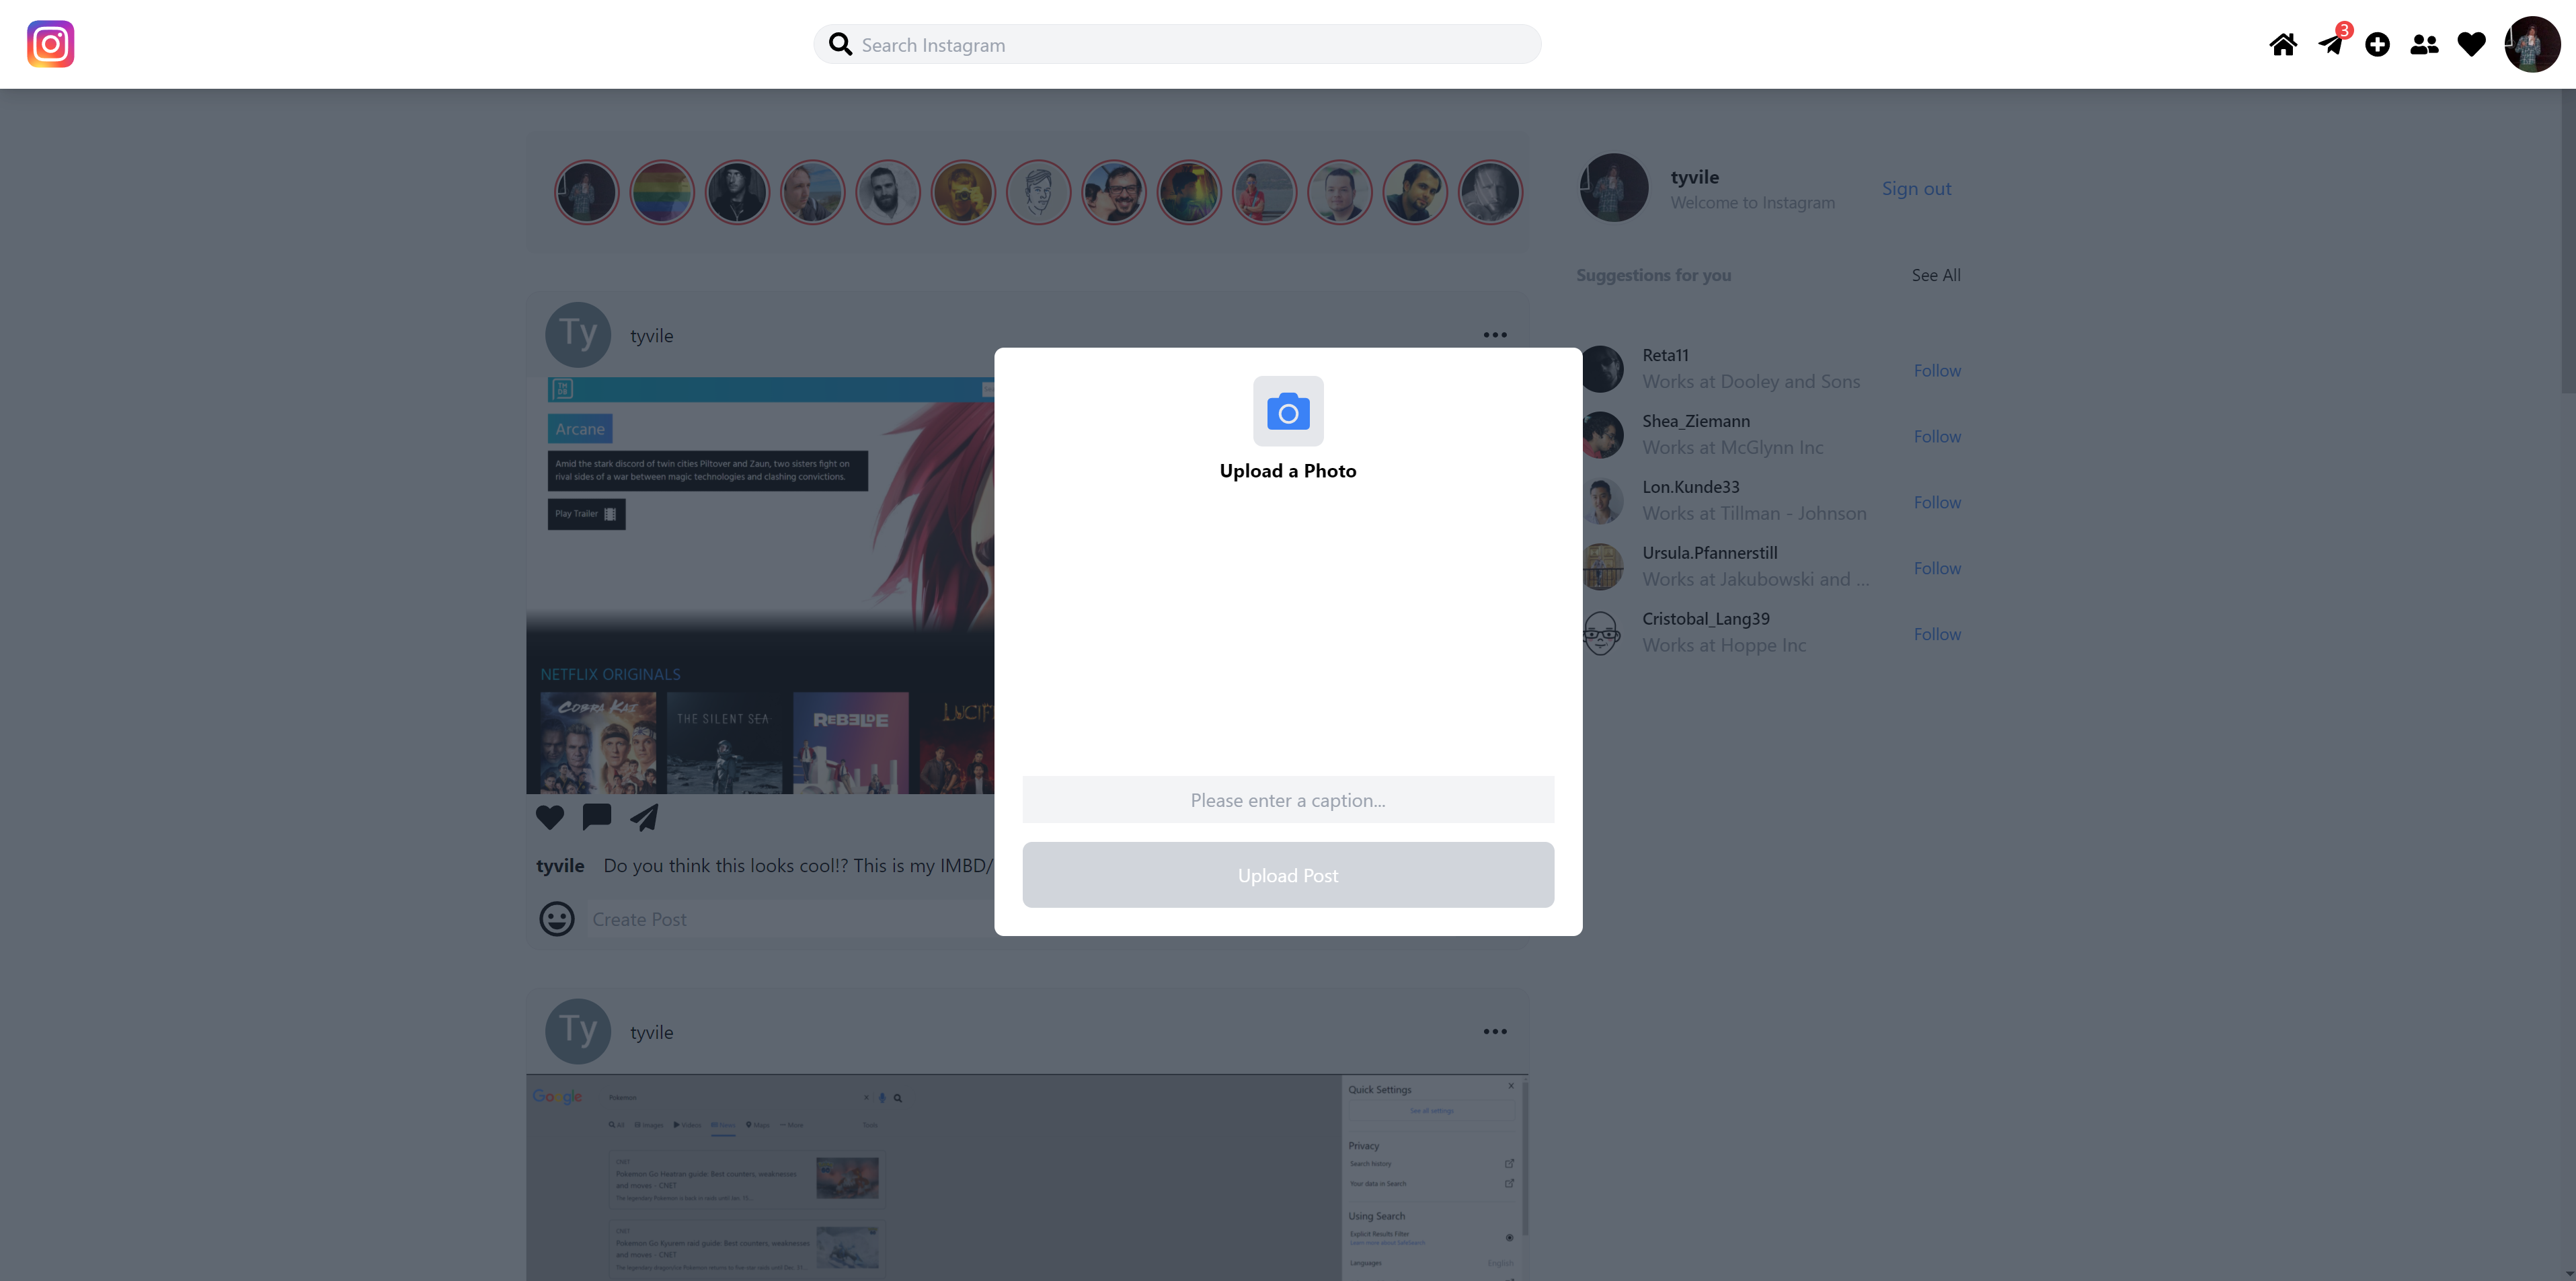View the rainbow flag story

tap(662, 192)
